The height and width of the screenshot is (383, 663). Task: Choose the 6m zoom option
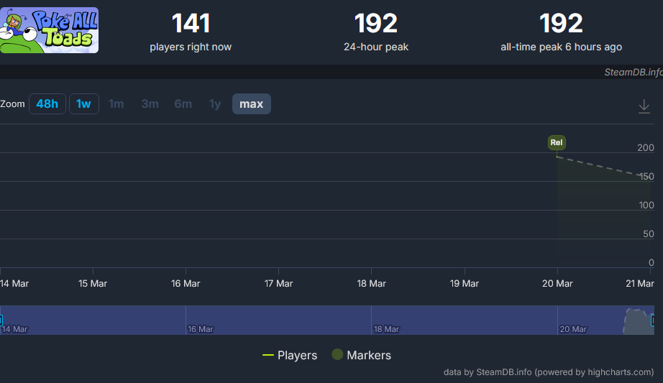(183, 104)
